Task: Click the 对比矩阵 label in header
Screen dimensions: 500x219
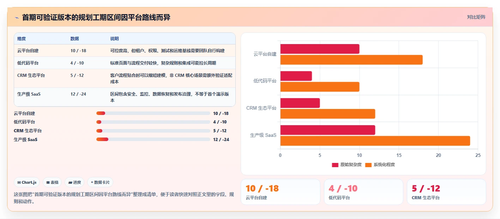Action: click(x=476, y=17)
